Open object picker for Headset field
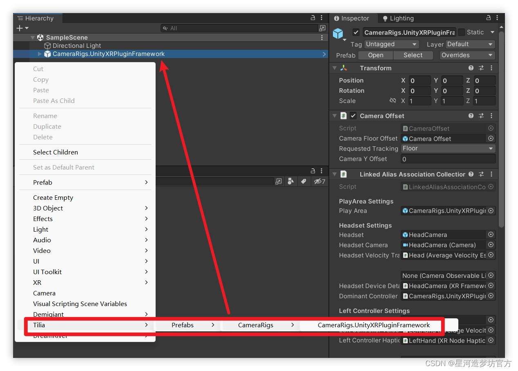Screen dimensions: 518x371 coord(491,235)
